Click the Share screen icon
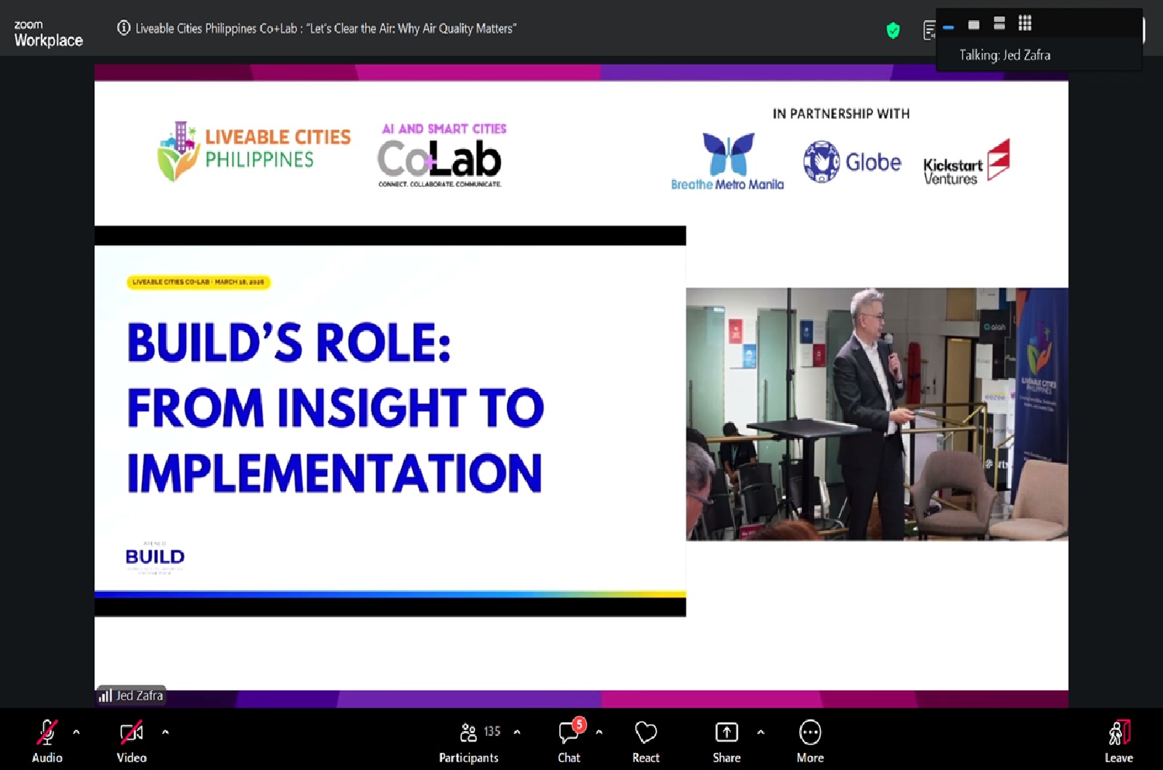 726,733
